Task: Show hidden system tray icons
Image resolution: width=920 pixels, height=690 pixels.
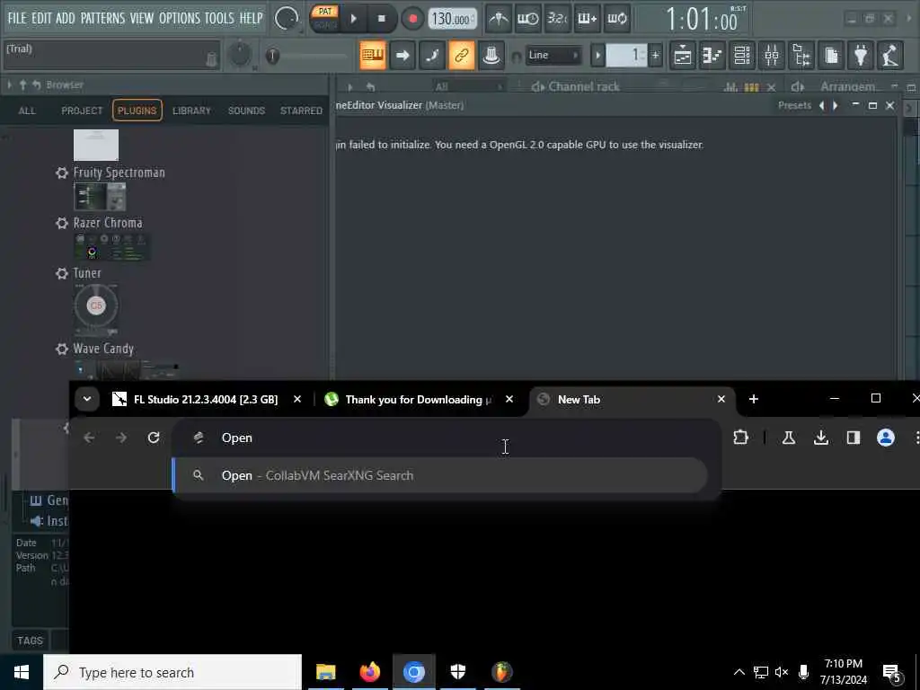Action: [x=739, y=672]
